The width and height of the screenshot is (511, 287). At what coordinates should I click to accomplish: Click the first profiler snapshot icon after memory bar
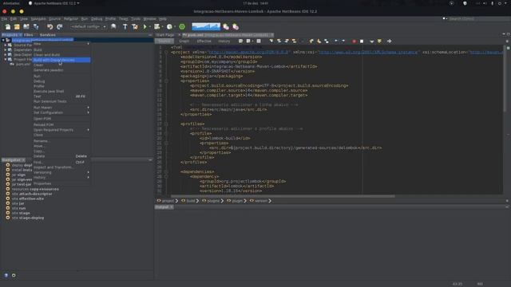click(226, 26)
